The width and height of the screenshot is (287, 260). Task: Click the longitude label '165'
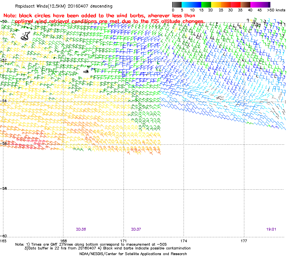point(3,241)
